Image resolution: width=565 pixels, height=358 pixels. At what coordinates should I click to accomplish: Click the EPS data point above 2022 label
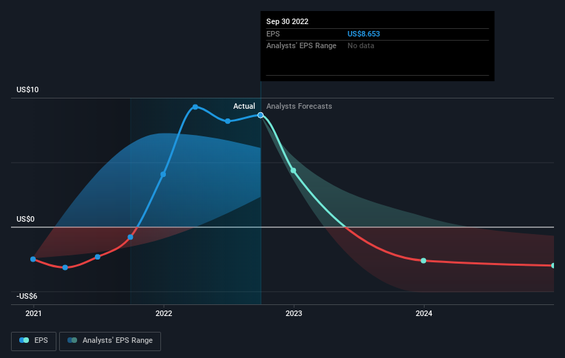click(x=163, y=174)
